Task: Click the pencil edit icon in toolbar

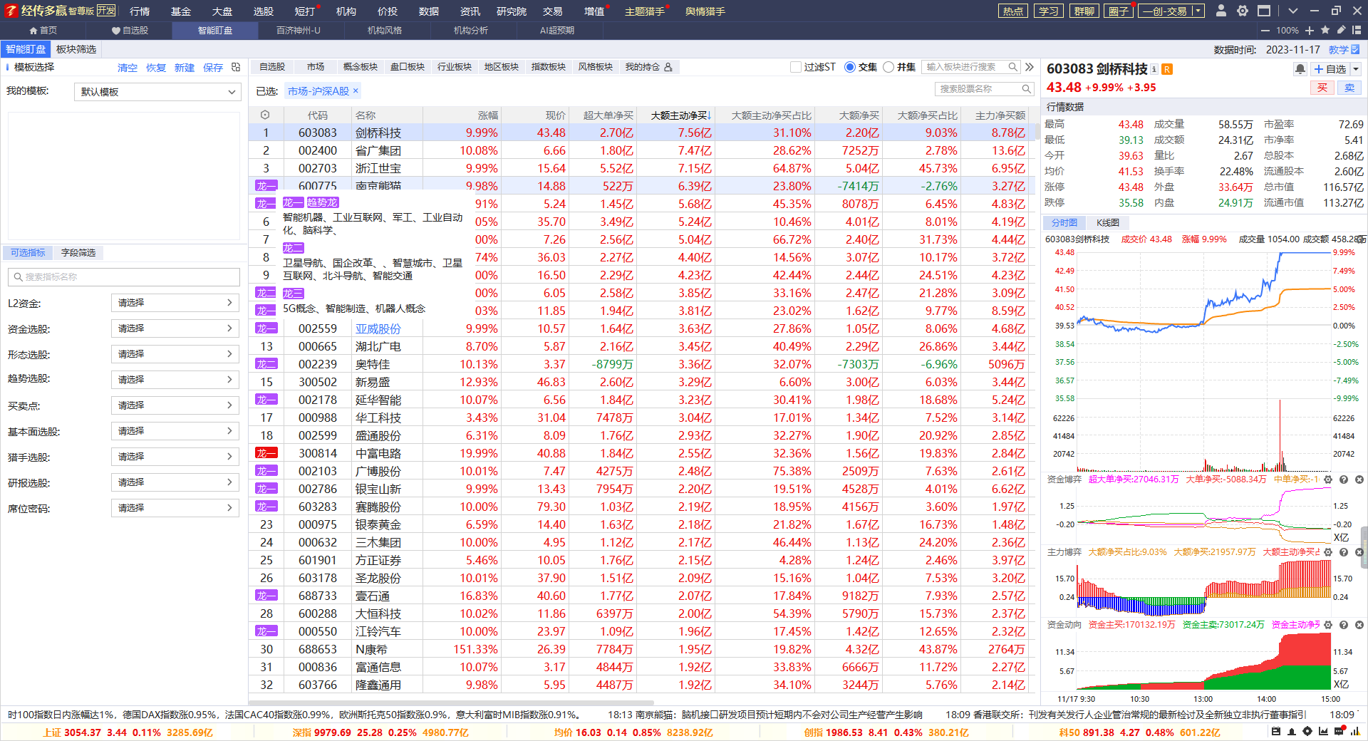Action: [1341, 30]
